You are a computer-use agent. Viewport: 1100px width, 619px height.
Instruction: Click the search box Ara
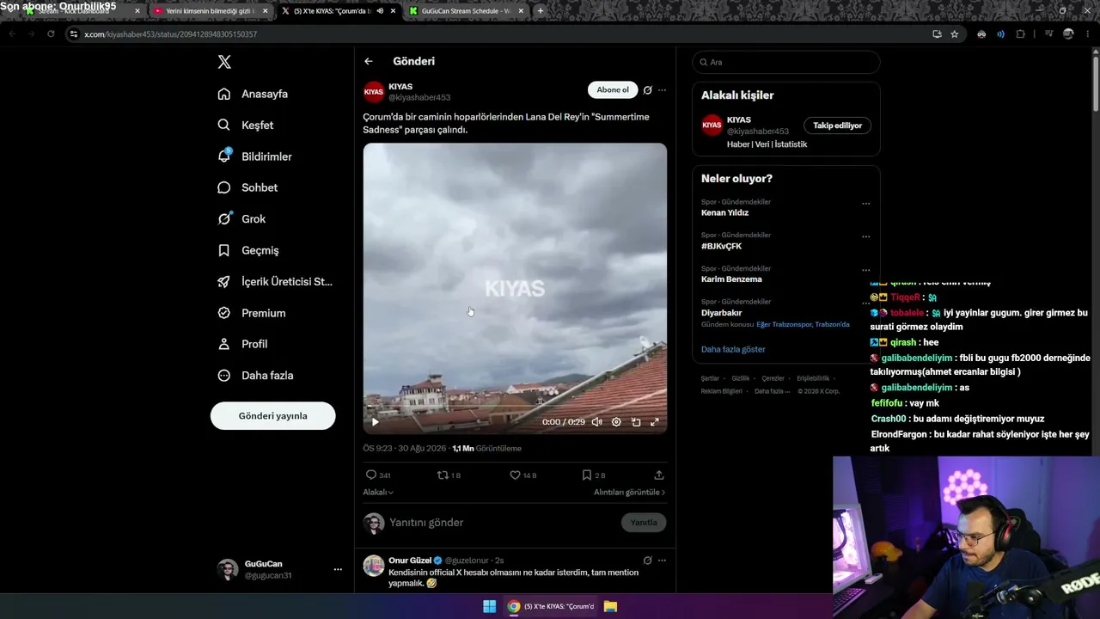click(x=785, y=62)
